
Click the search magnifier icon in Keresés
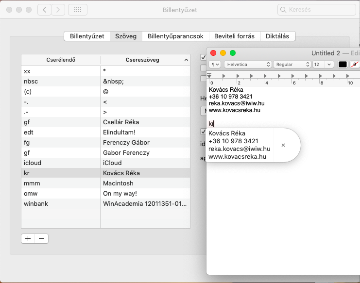(x=283, y=10)
